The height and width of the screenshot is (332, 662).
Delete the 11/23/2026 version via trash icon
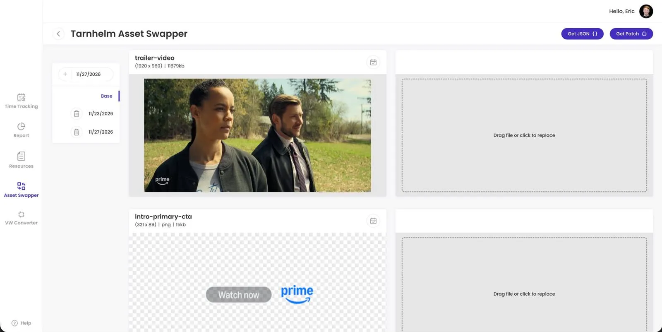tap(77, 113)
